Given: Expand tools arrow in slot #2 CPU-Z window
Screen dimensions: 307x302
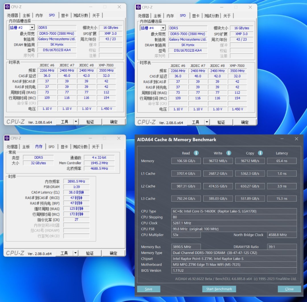Looking at the screenshot, I should [76, 122].
